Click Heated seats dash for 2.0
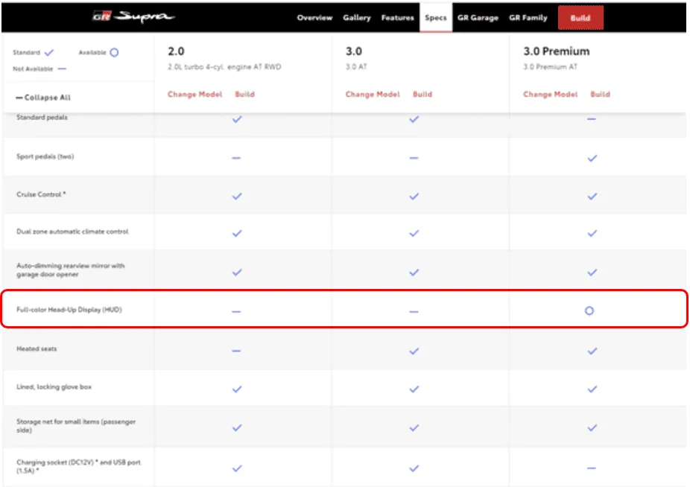The height and width of the screenshot is (487, 690). point(236,351)
